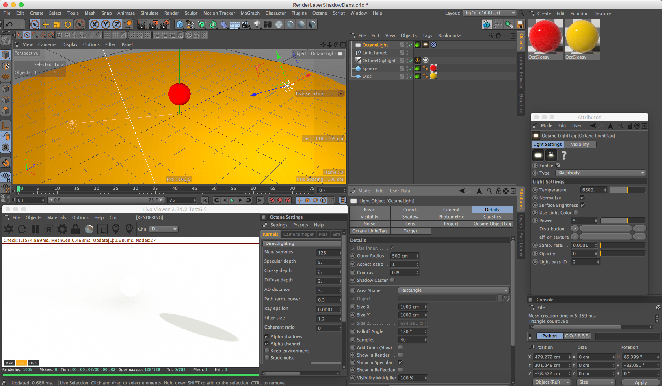
Task: Select the Move tool in the toolbar
Action: [46, 24]
